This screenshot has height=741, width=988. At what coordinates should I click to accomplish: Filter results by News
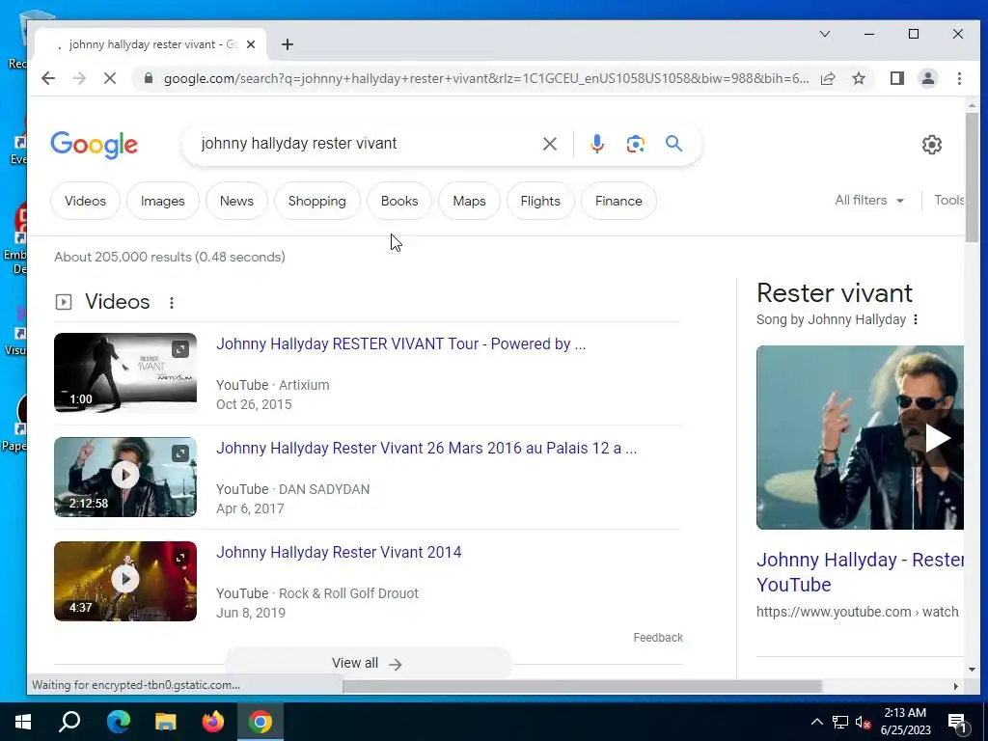point(236,201)
